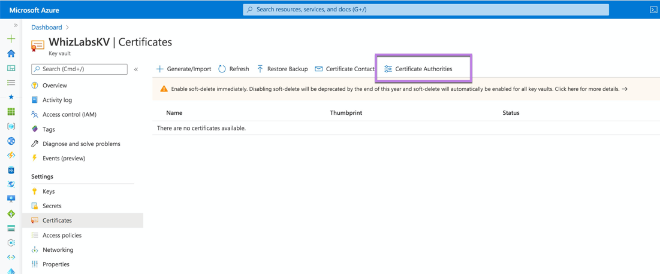Collapse the Key vault menu pane
660x274 pixels.
pyautogui.click(x=136, y=69)
